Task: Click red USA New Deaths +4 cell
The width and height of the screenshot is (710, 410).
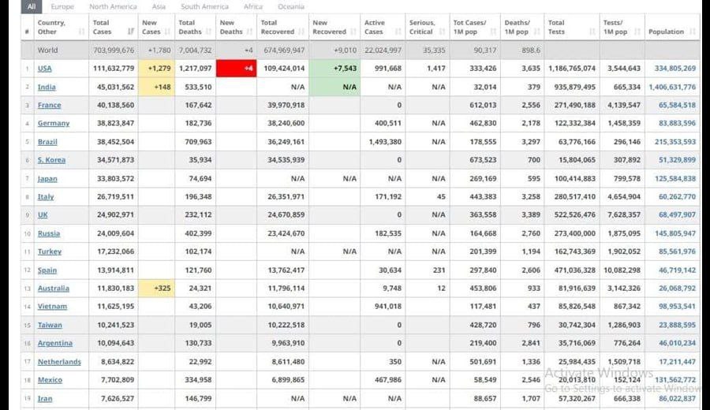Action: [237, 69]
